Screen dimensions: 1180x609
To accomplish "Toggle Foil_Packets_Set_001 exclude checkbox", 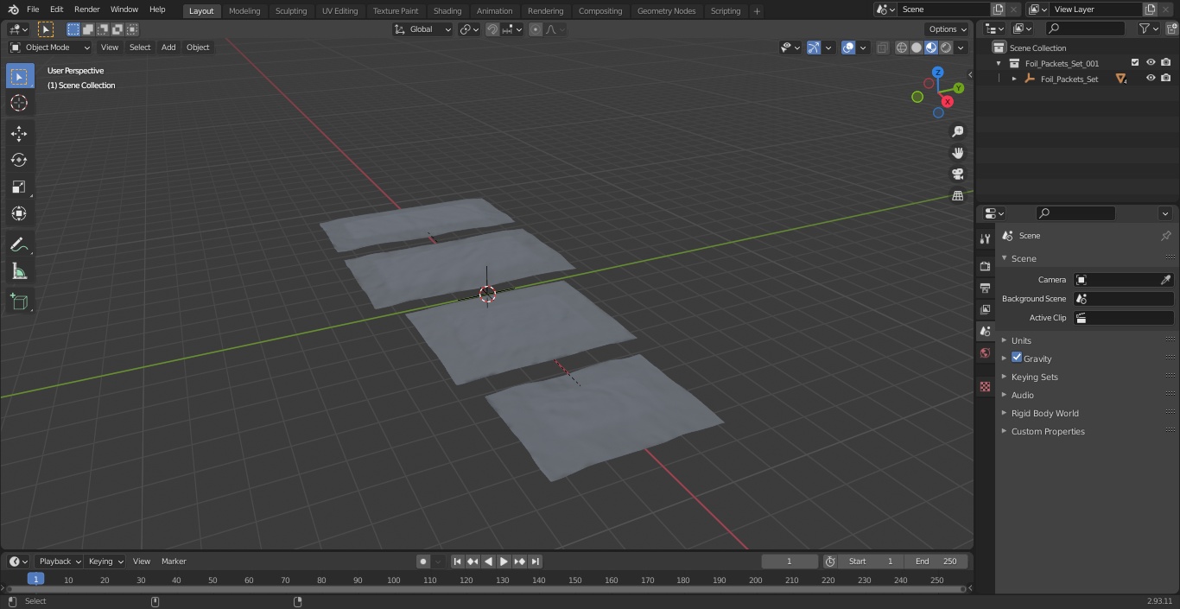I will coord(1135,63).
